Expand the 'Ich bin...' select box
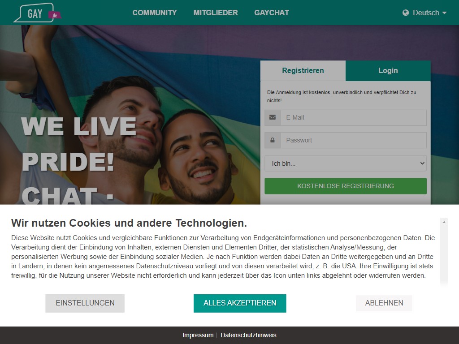Viewport: 459px width, 344px height. 346,163
